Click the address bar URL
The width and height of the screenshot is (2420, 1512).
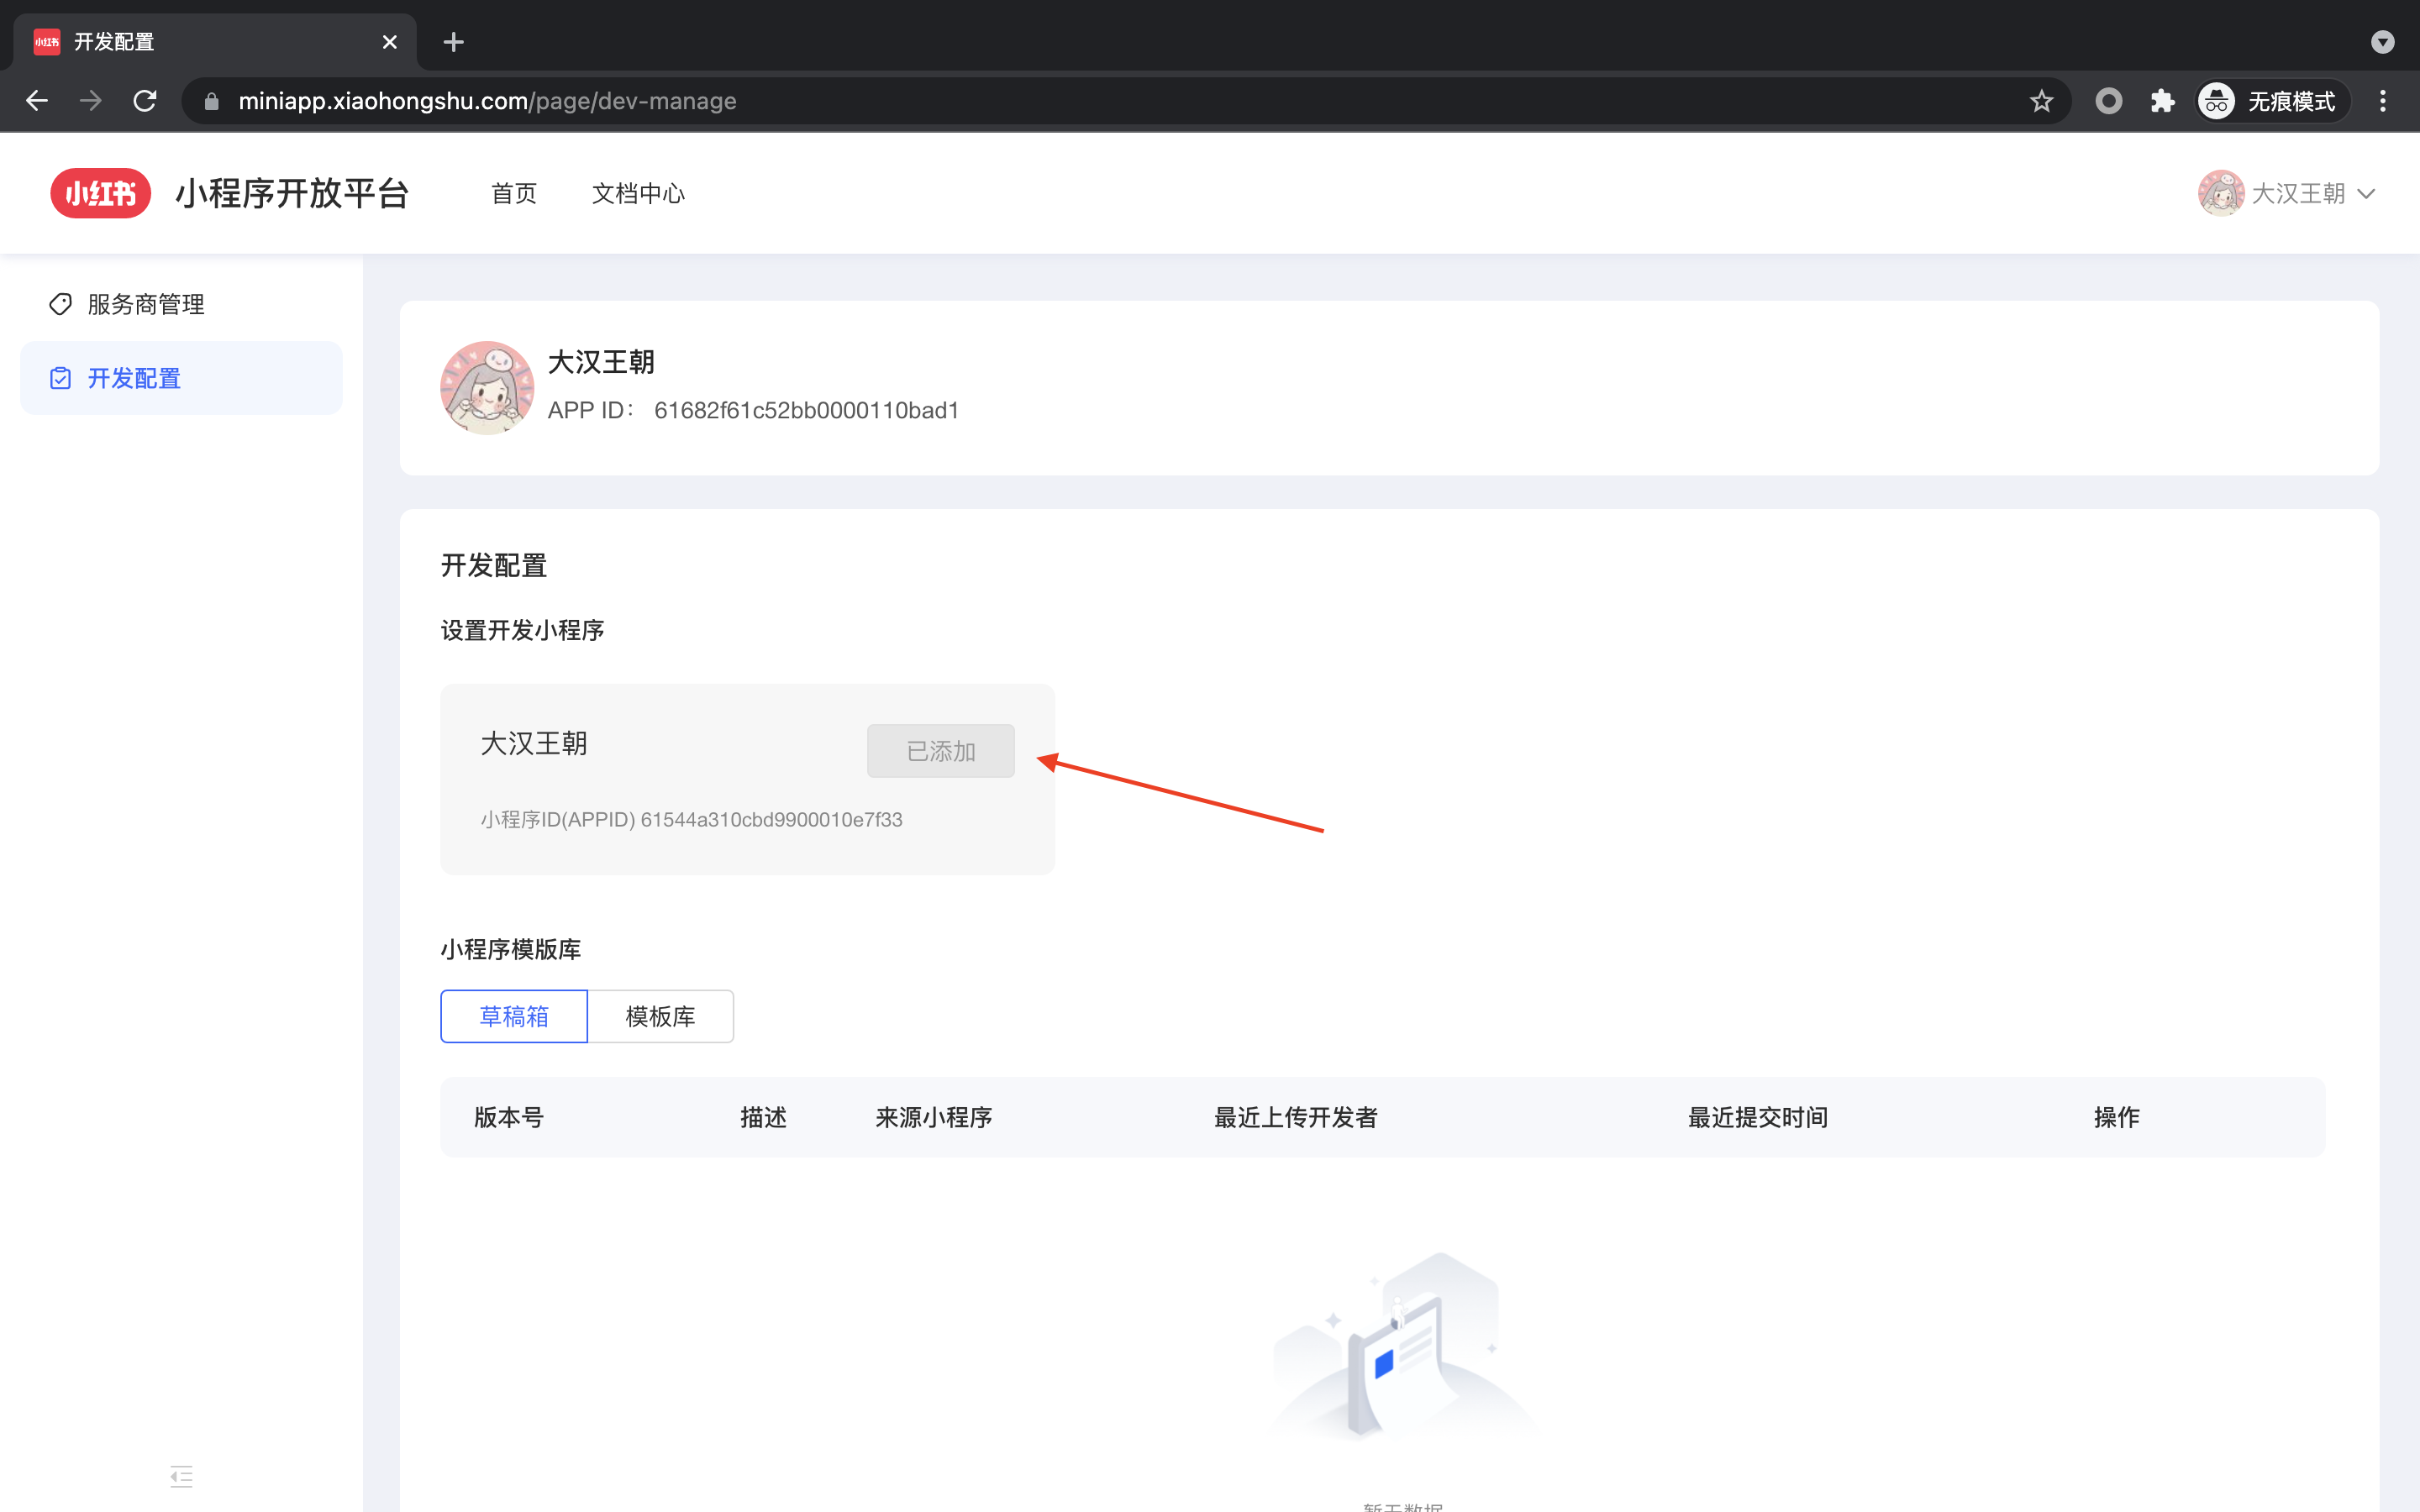(487, 101)
